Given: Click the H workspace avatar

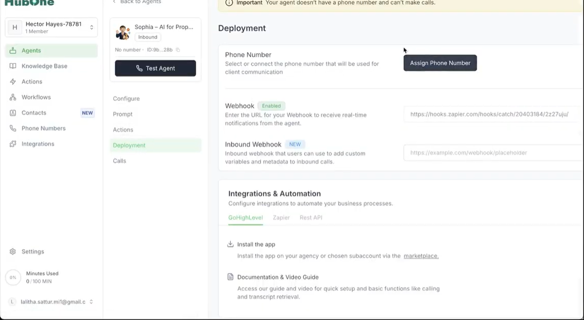Looking at the screenshot, I should pos(15,27).
